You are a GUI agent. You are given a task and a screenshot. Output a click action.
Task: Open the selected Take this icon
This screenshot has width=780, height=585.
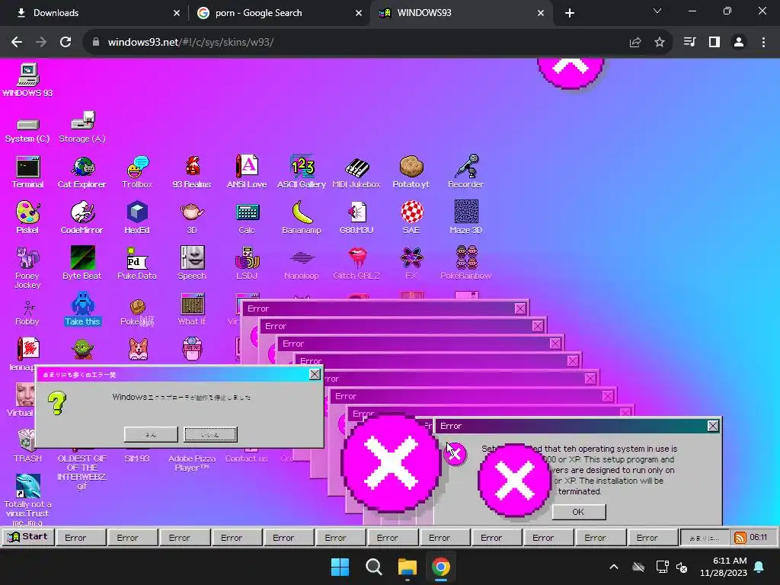(82, 309)
